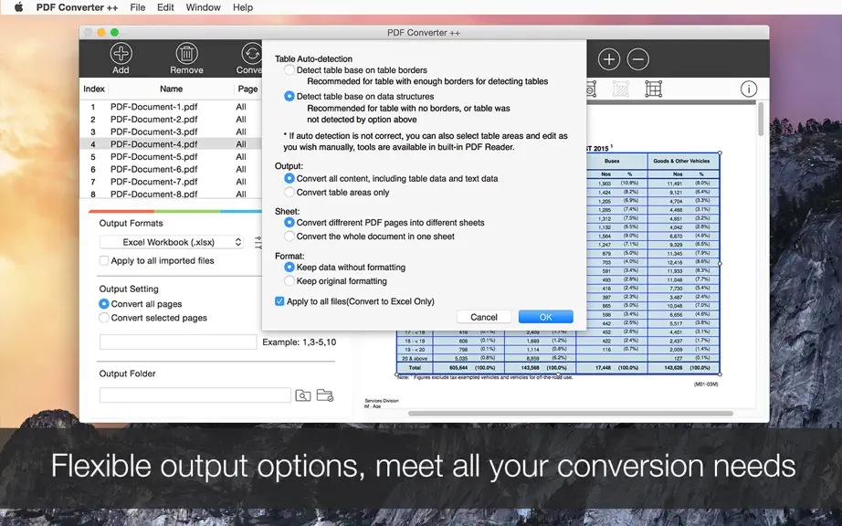Click the Total row in the previewed table
The height and width of the screenshot is (526, 842).
(x=558, y=368)
